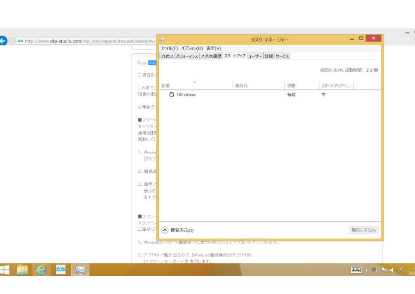Open Internet Explorer from the taskbar
Image resolution: width=415 pixels, height=294 pixels.
tap(41, 270)
